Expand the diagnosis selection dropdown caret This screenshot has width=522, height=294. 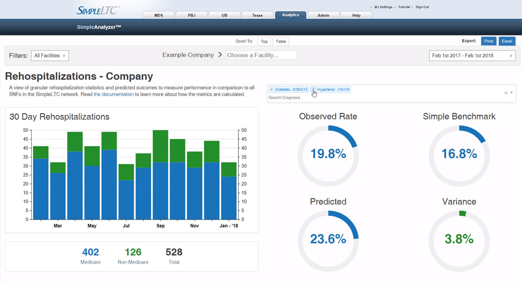[x=512, y=92]
